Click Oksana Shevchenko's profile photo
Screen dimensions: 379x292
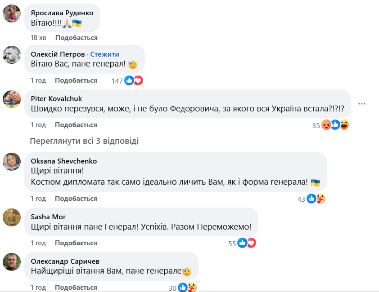[x=11, y=161]
